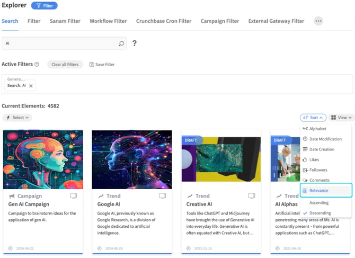Click the Gen AI Campaign description text
355x258 pixels.
coord(42,217)
